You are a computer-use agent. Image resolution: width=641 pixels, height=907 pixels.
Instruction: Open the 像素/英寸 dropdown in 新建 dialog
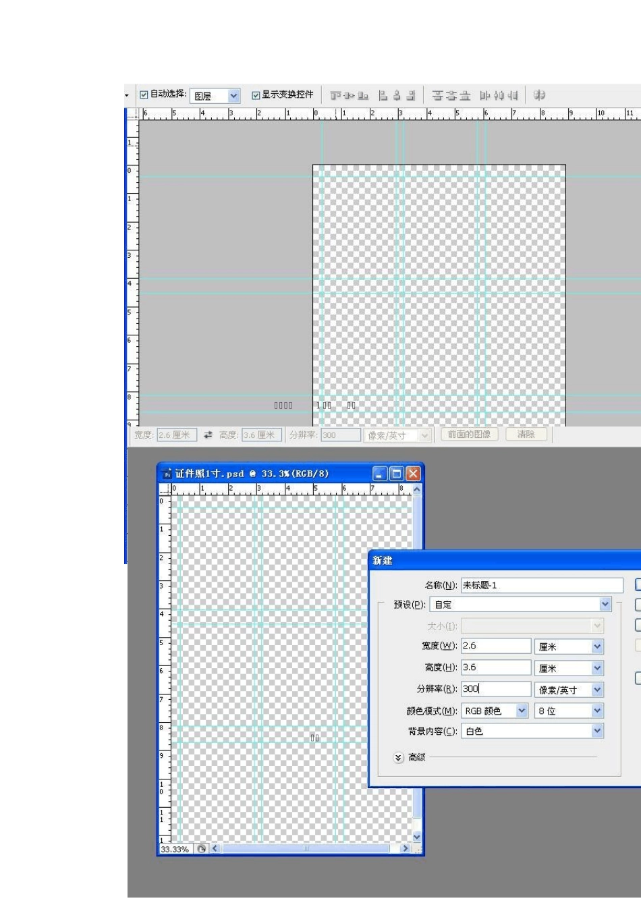click(x=569, y=690)
